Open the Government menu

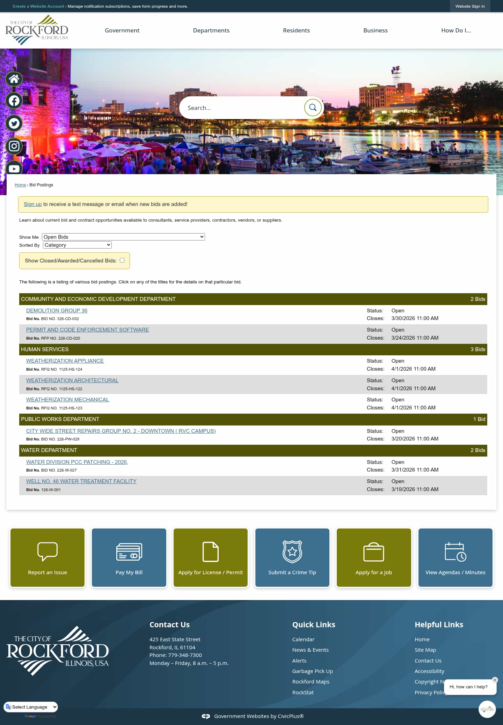pos(122,30)
